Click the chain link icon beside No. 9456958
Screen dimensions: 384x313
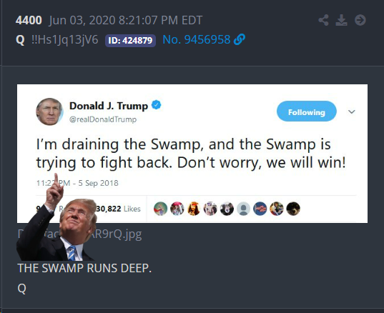[240, 39]
